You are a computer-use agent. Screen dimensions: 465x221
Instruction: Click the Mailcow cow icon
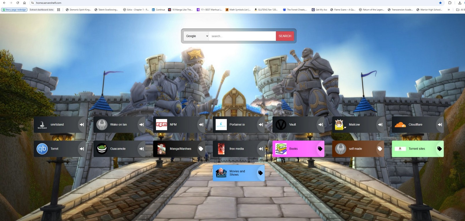pyautogui.click(x=340, y=125)
